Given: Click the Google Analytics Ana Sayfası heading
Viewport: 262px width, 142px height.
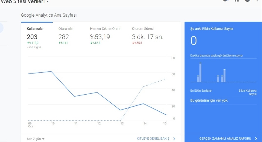Looking at the screenshot, I should 49,15.
